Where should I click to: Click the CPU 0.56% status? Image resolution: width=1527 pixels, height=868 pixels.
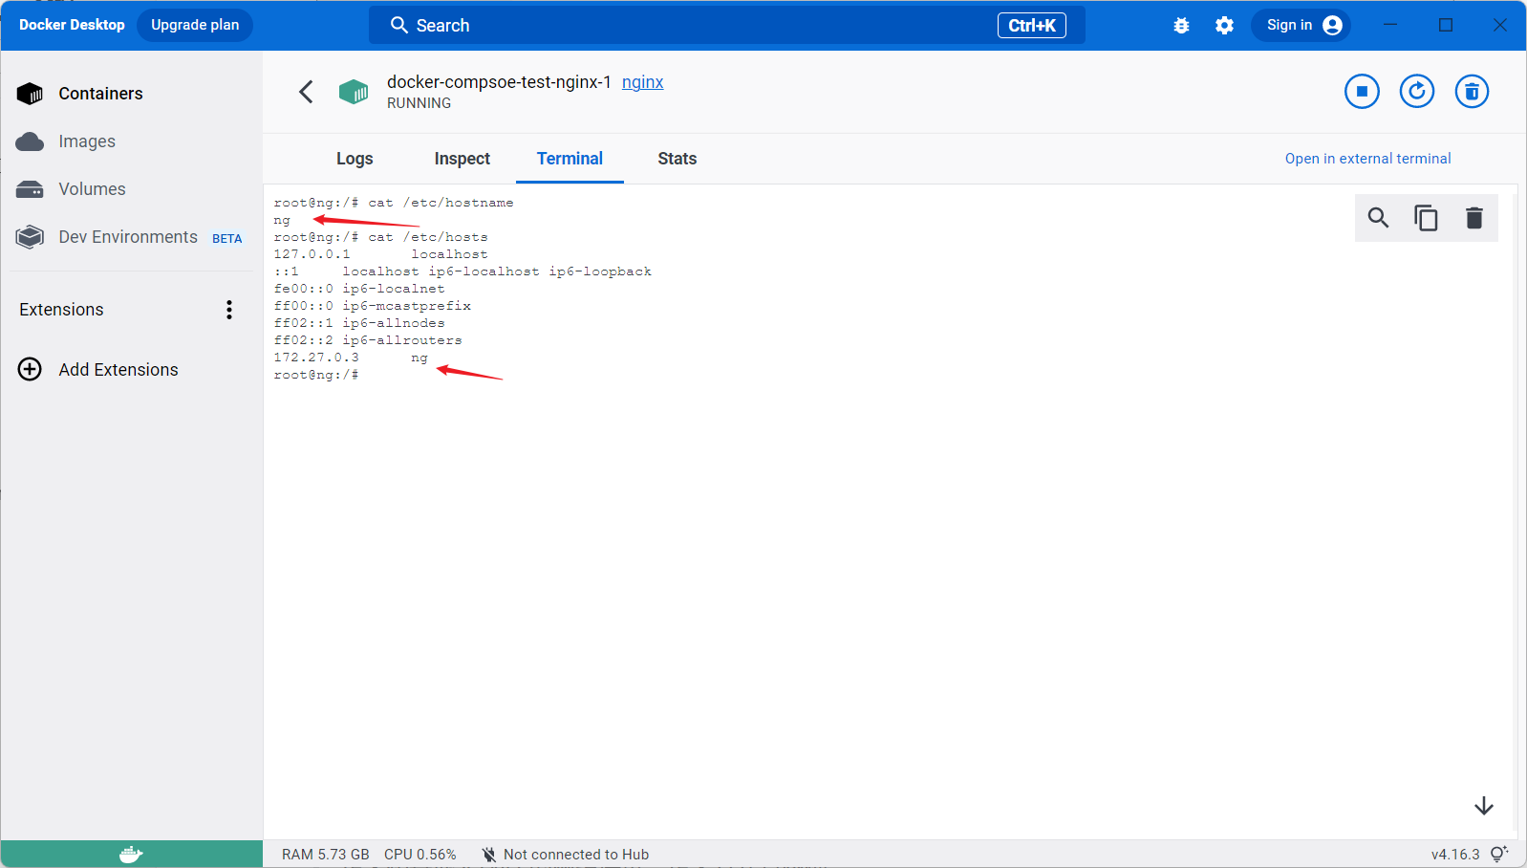tap(420, 855)
